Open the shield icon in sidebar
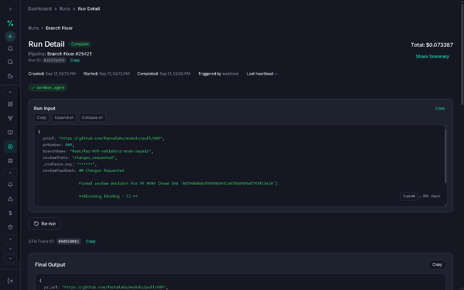 click(10, 227)
